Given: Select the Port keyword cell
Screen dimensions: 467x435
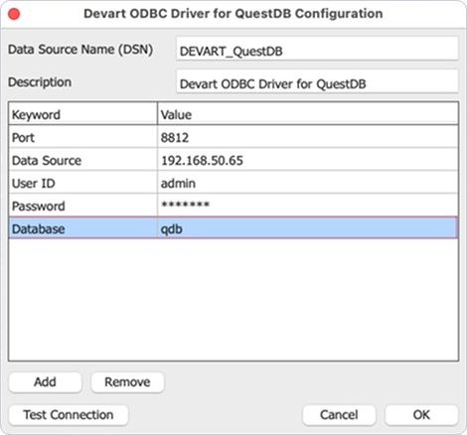Looking at the screenshot, I should click(x=82, y=137).
